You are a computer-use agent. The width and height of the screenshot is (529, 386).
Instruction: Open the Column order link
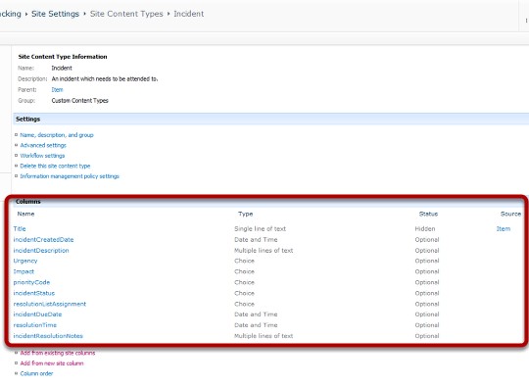(x=37, y=373)
